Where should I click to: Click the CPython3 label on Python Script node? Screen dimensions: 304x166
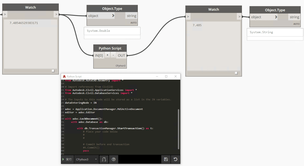tap(121, 66)
